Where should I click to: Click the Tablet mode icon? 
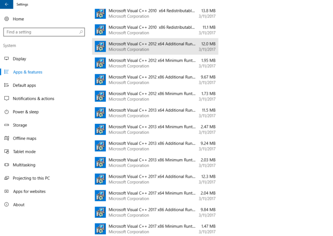tap(7, 152)
